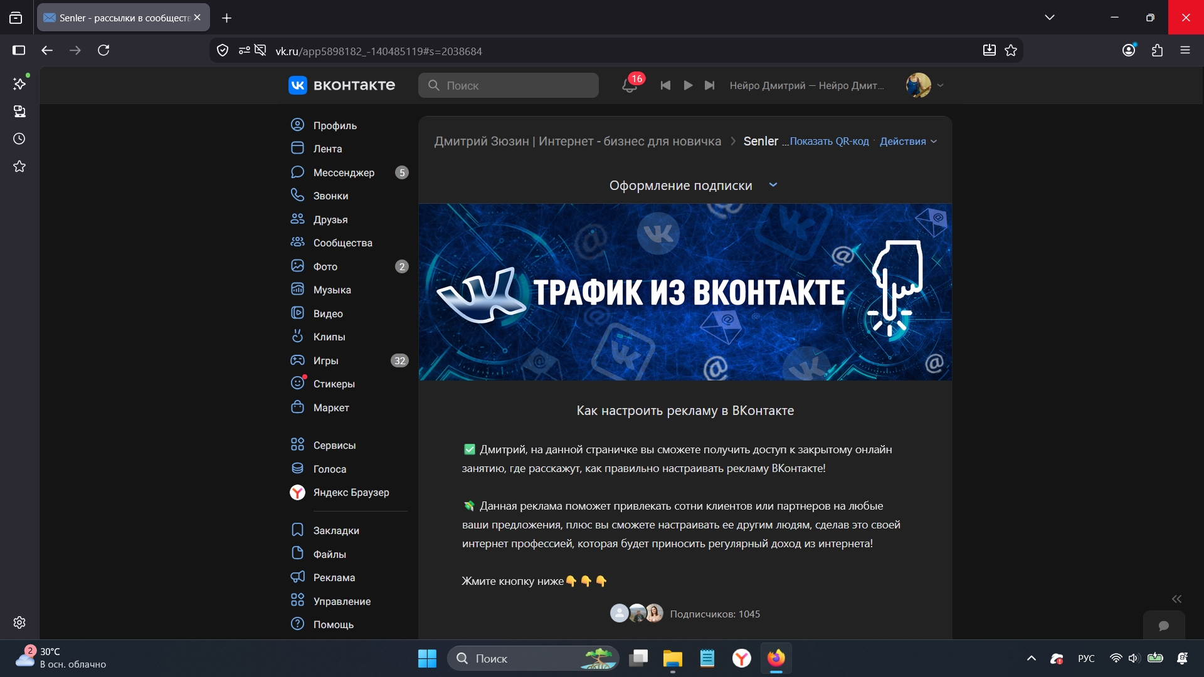Open browser account icon
1204x677 pixels.
[x=1129, y=50]
